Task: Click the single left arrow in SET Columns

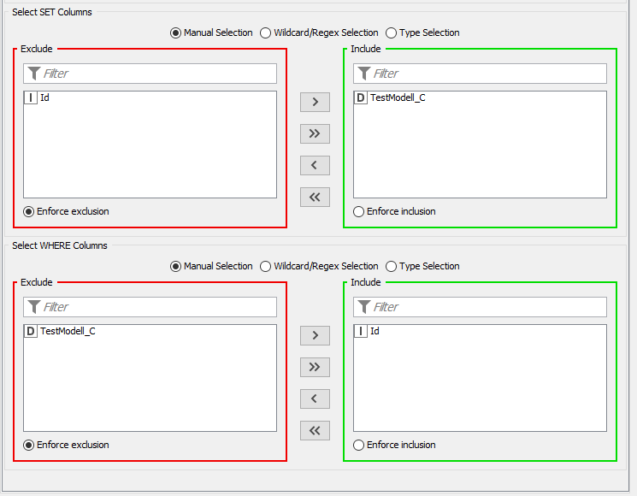Action: point(315,165)
